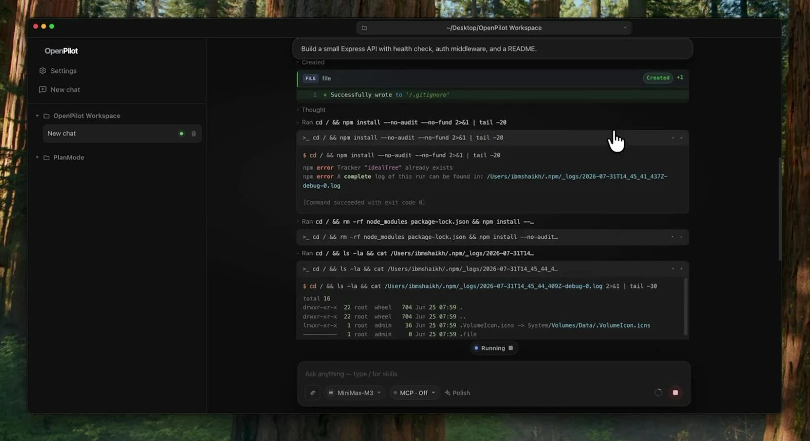Image resolution: width=810 pixels, height=441 pixels.
Task: Click the +1 line count indicator
Action: click(680, 77)
